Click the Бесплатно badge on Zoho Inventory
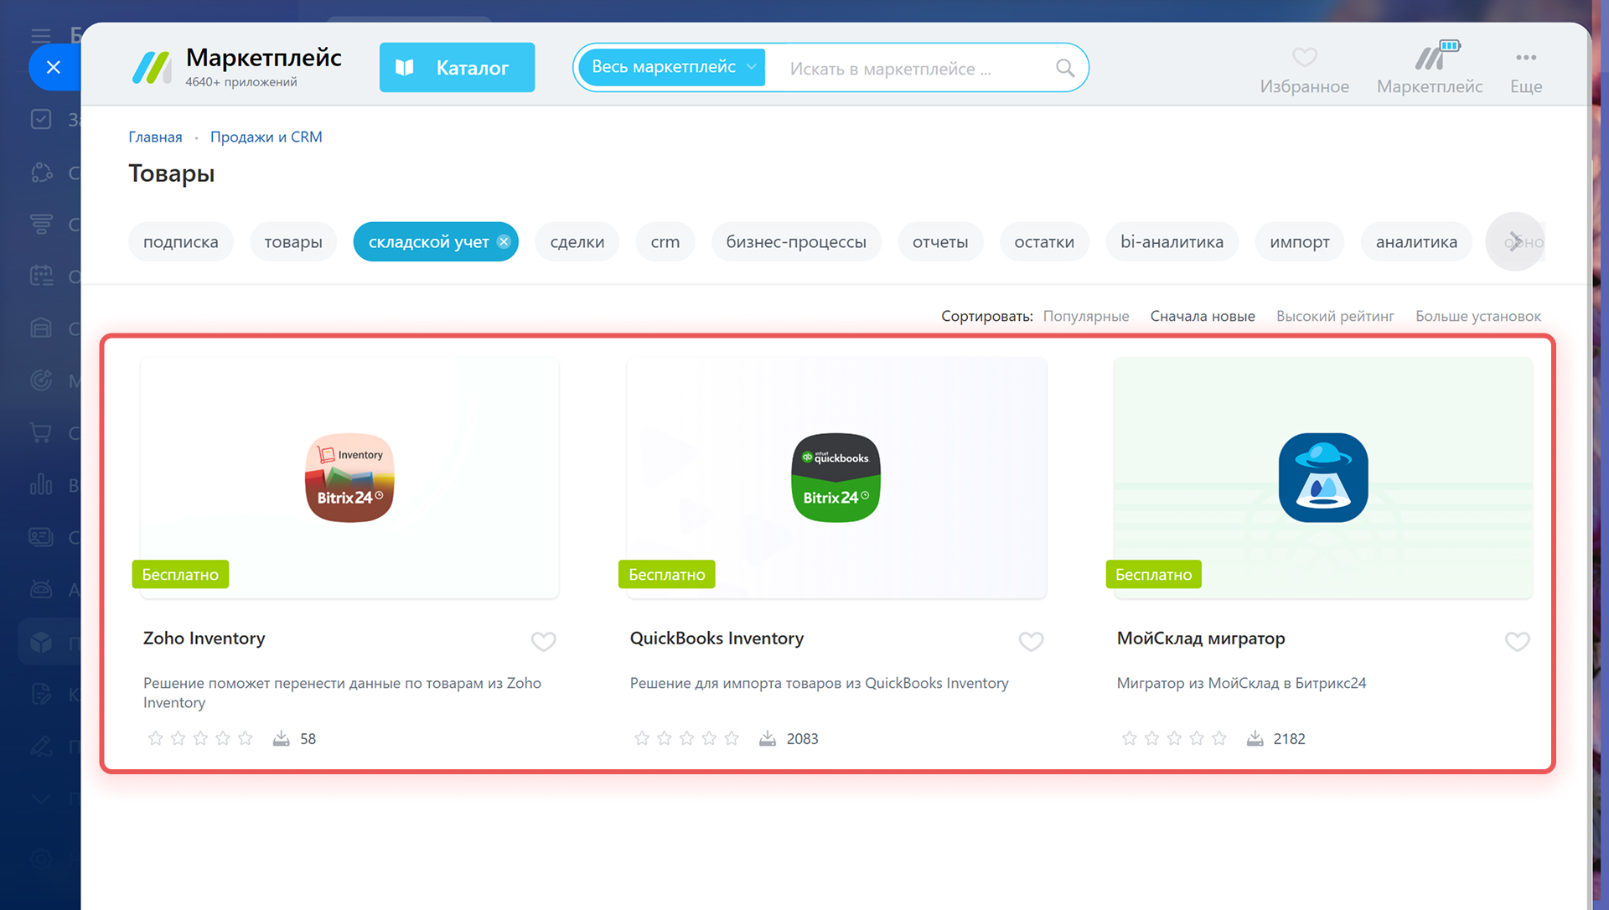The image size is (1609, 910). 180,574
